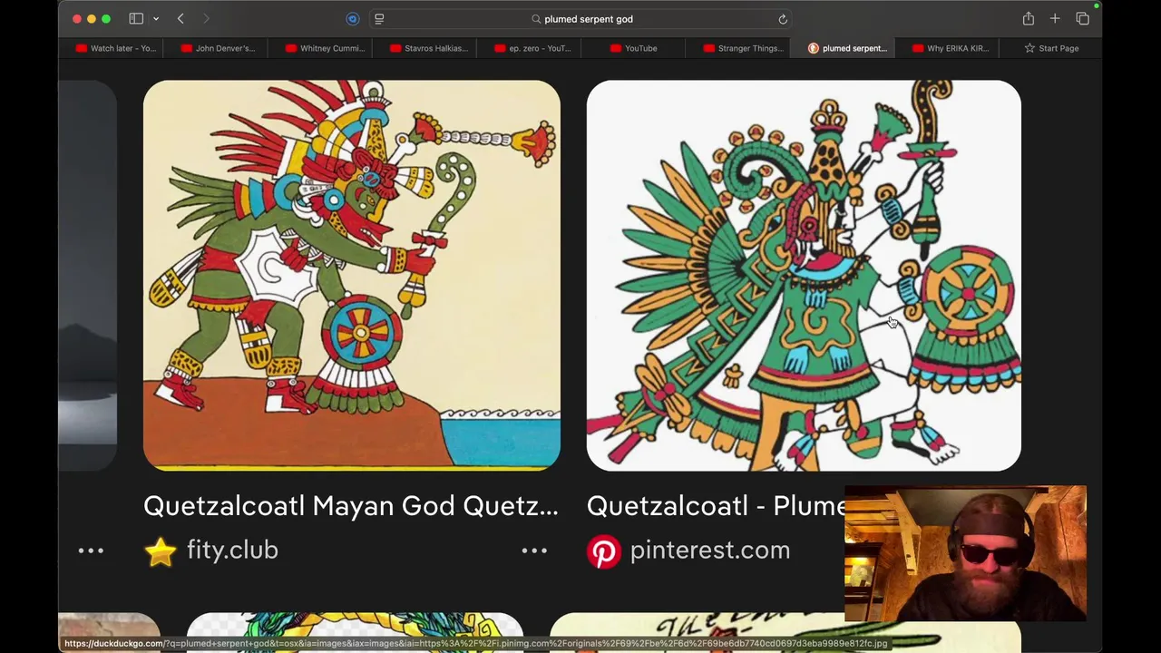Viewport: 1161px width, 653px height.
Task: Click the webcam overlay video
Action: tap(965, 553)
